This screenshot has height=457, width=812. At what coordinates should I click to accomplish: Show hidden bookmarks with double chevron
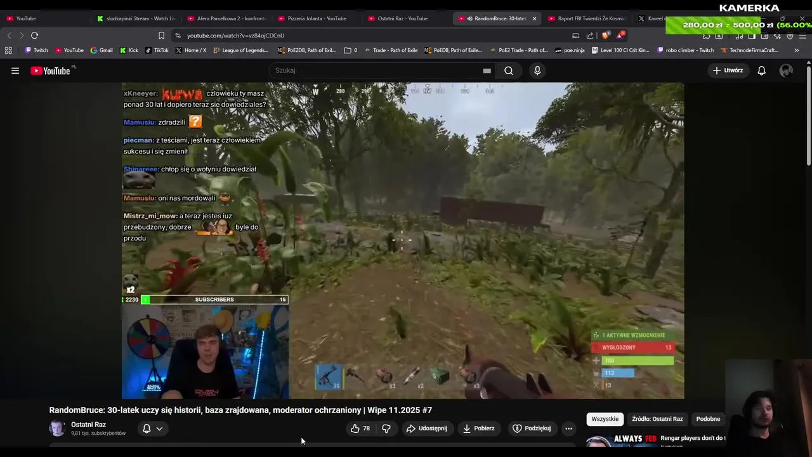click(x=796, y=50)
